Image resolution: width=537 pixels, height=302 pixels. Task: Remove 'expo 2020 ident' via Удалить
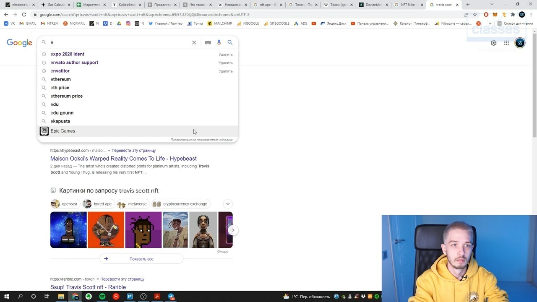pos(225,55)
